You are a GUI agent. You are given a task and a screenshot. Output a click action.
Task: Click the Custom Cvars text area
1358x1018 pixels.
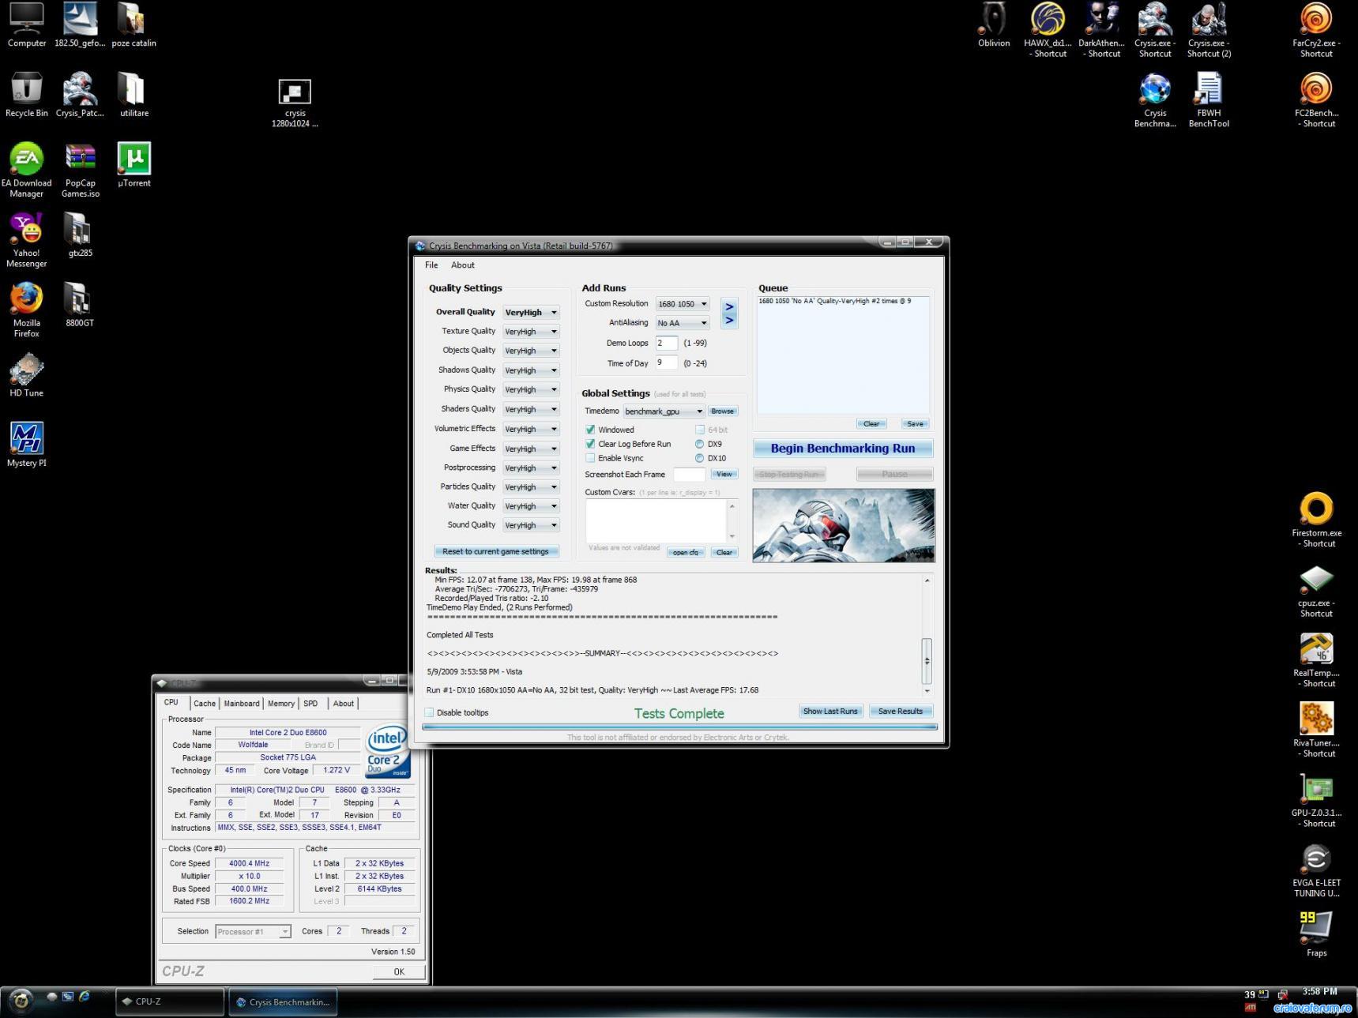657,521
